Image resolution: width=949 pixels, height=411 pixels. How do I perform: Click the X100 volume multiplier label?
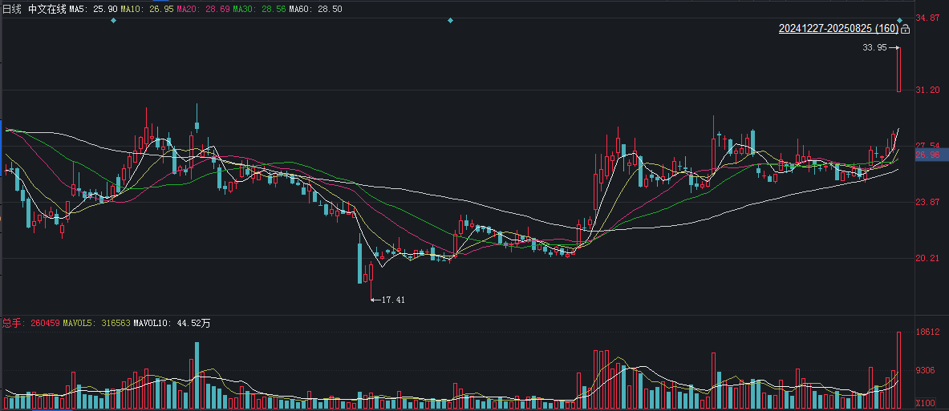pos(927,402)
